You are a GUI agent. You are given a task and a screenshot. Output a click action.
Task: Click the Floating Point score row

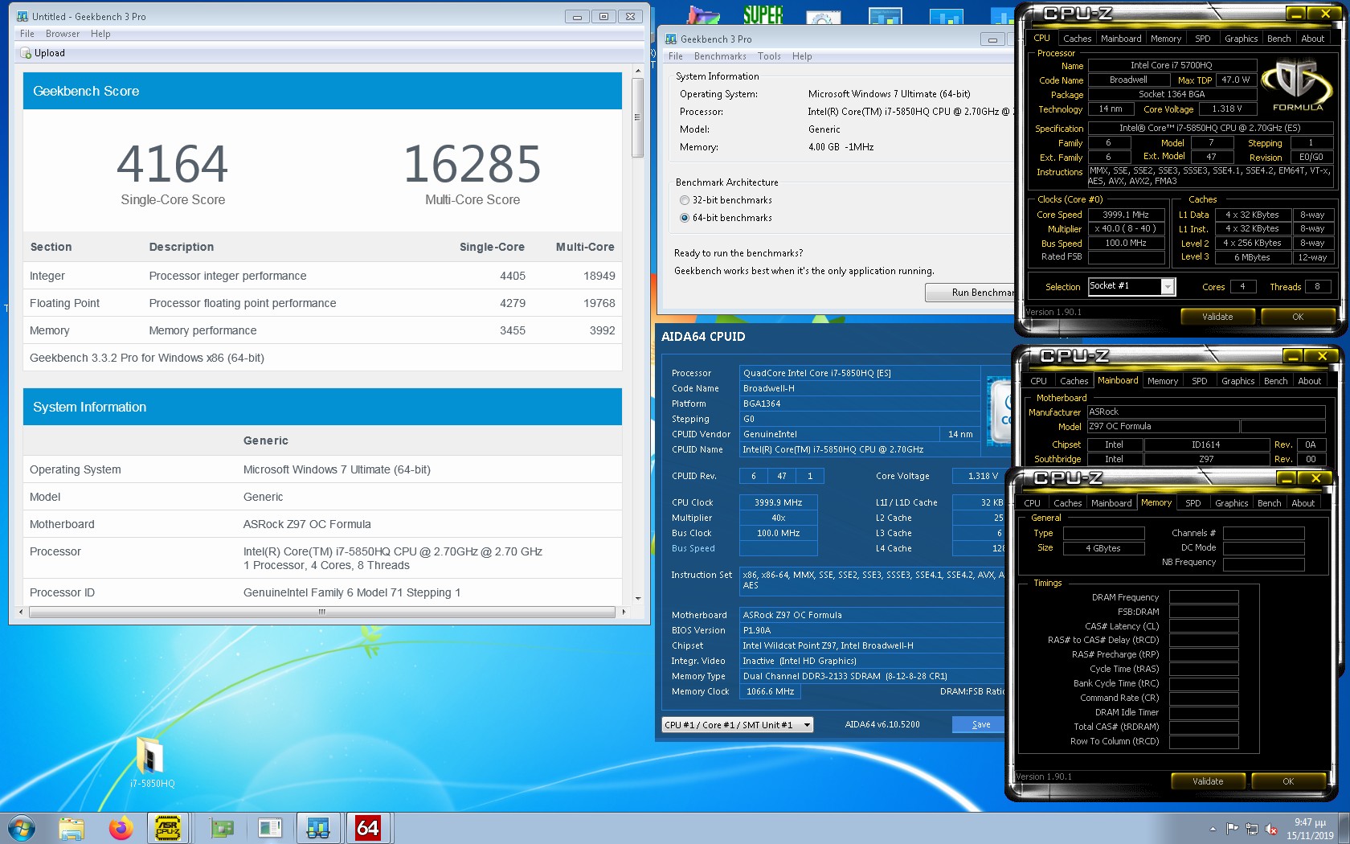click(x=322, y=303)
